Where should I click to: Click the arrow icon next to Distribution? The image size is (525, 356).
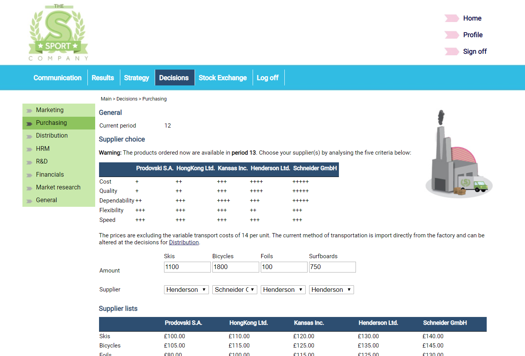pos(29,136)
